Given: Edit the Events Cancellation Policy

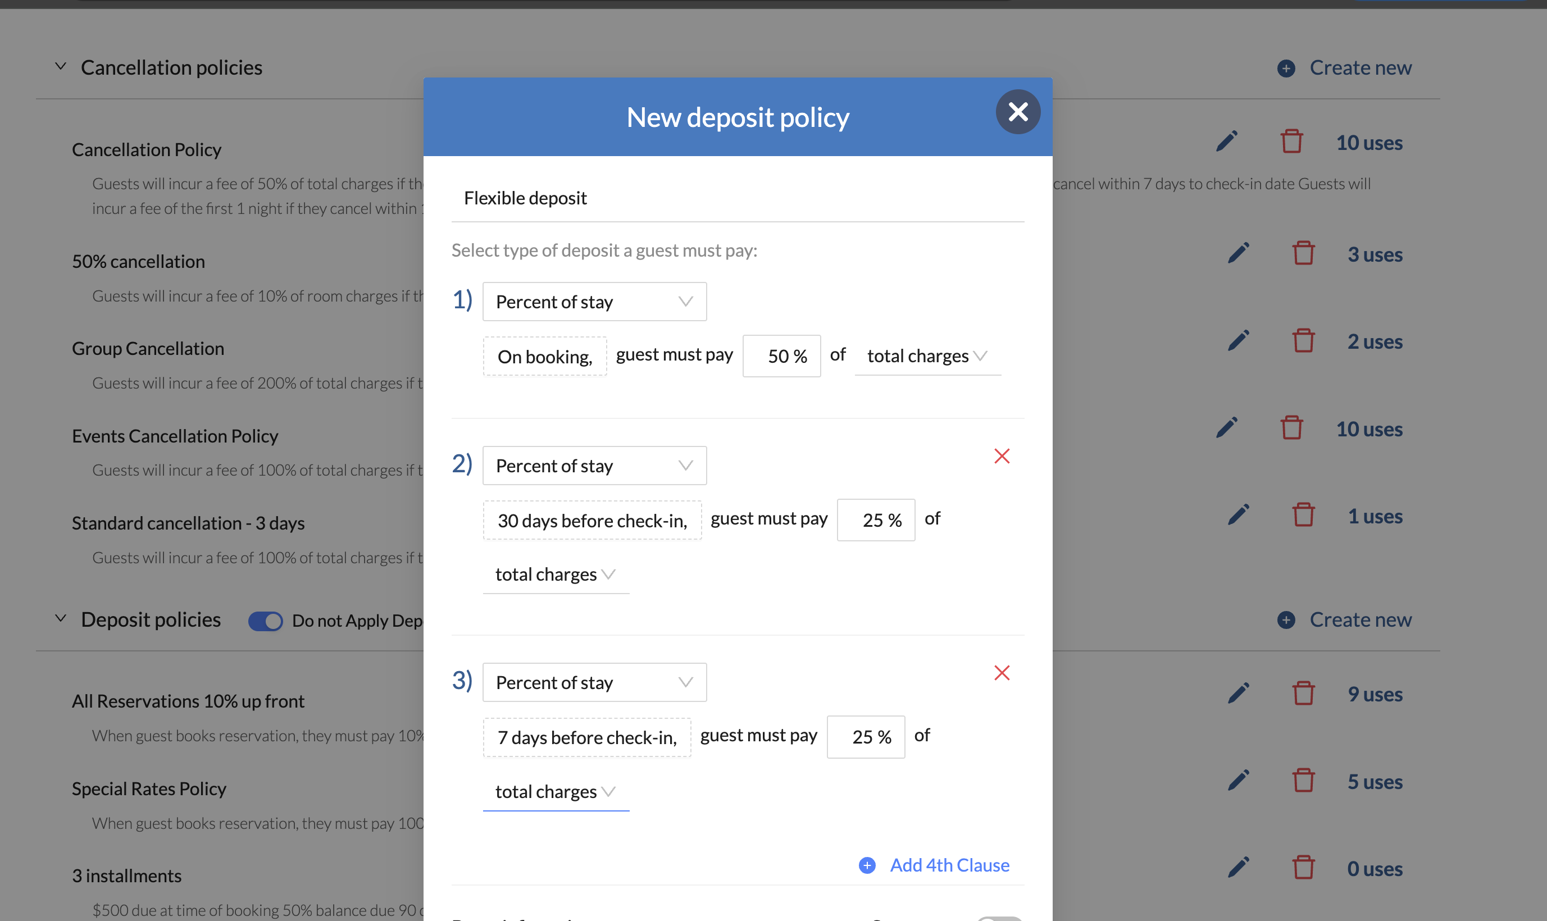Looking at the screenshot, I should click(1227, 428).
